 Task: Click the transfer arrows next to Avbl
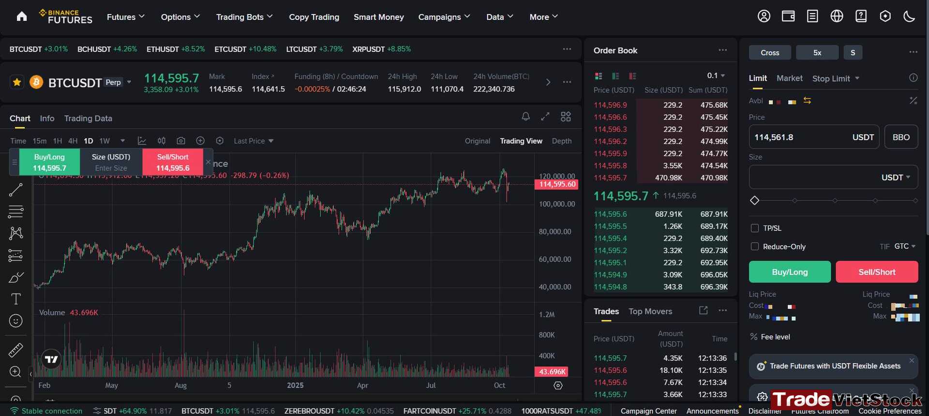click(x=807, y=101)
